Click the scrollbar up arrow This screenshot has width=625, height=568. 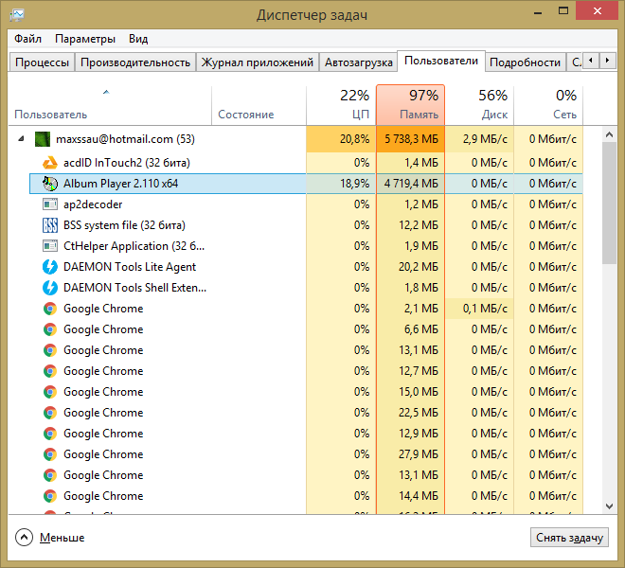coord(609,134)
